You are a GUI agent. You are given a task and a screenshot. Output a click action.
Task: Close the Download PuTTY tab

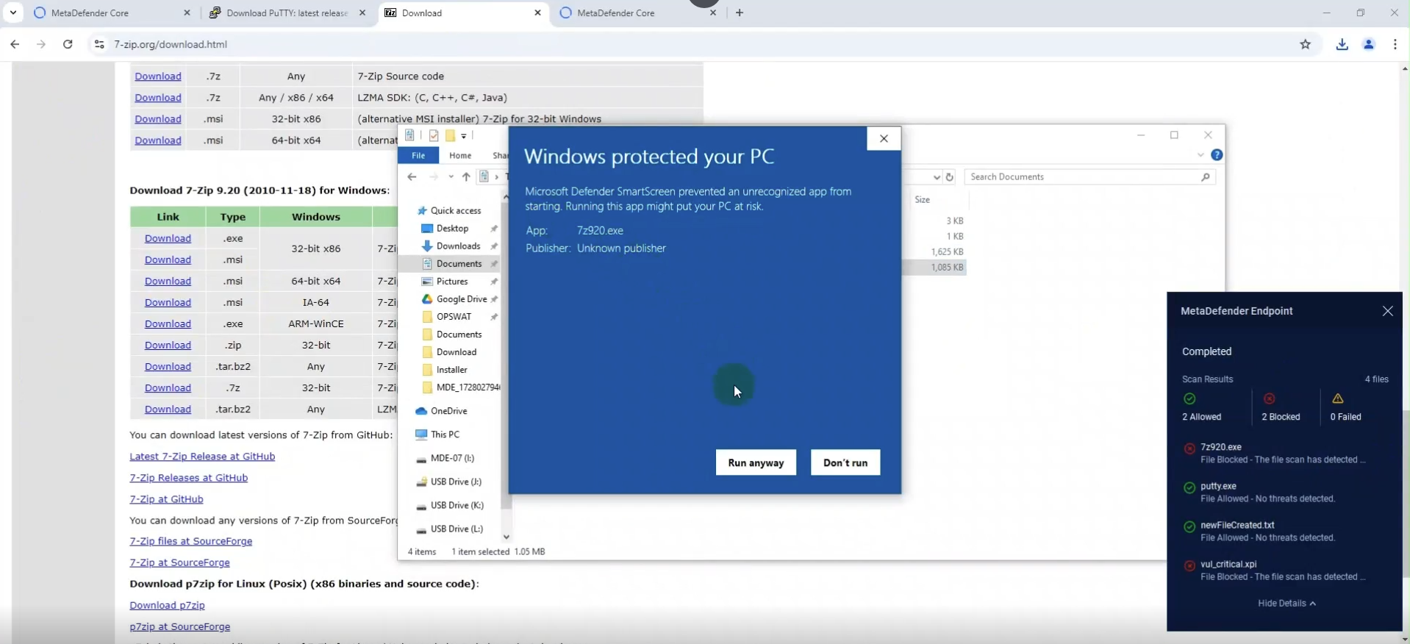coord(362,12)
